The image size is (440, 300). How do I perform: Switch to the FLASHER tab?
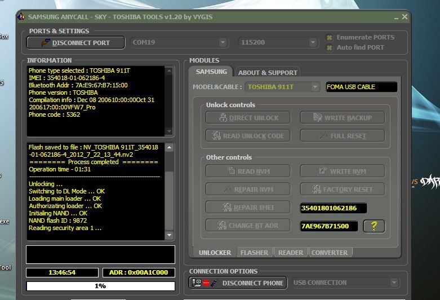[x=254, y=253]
